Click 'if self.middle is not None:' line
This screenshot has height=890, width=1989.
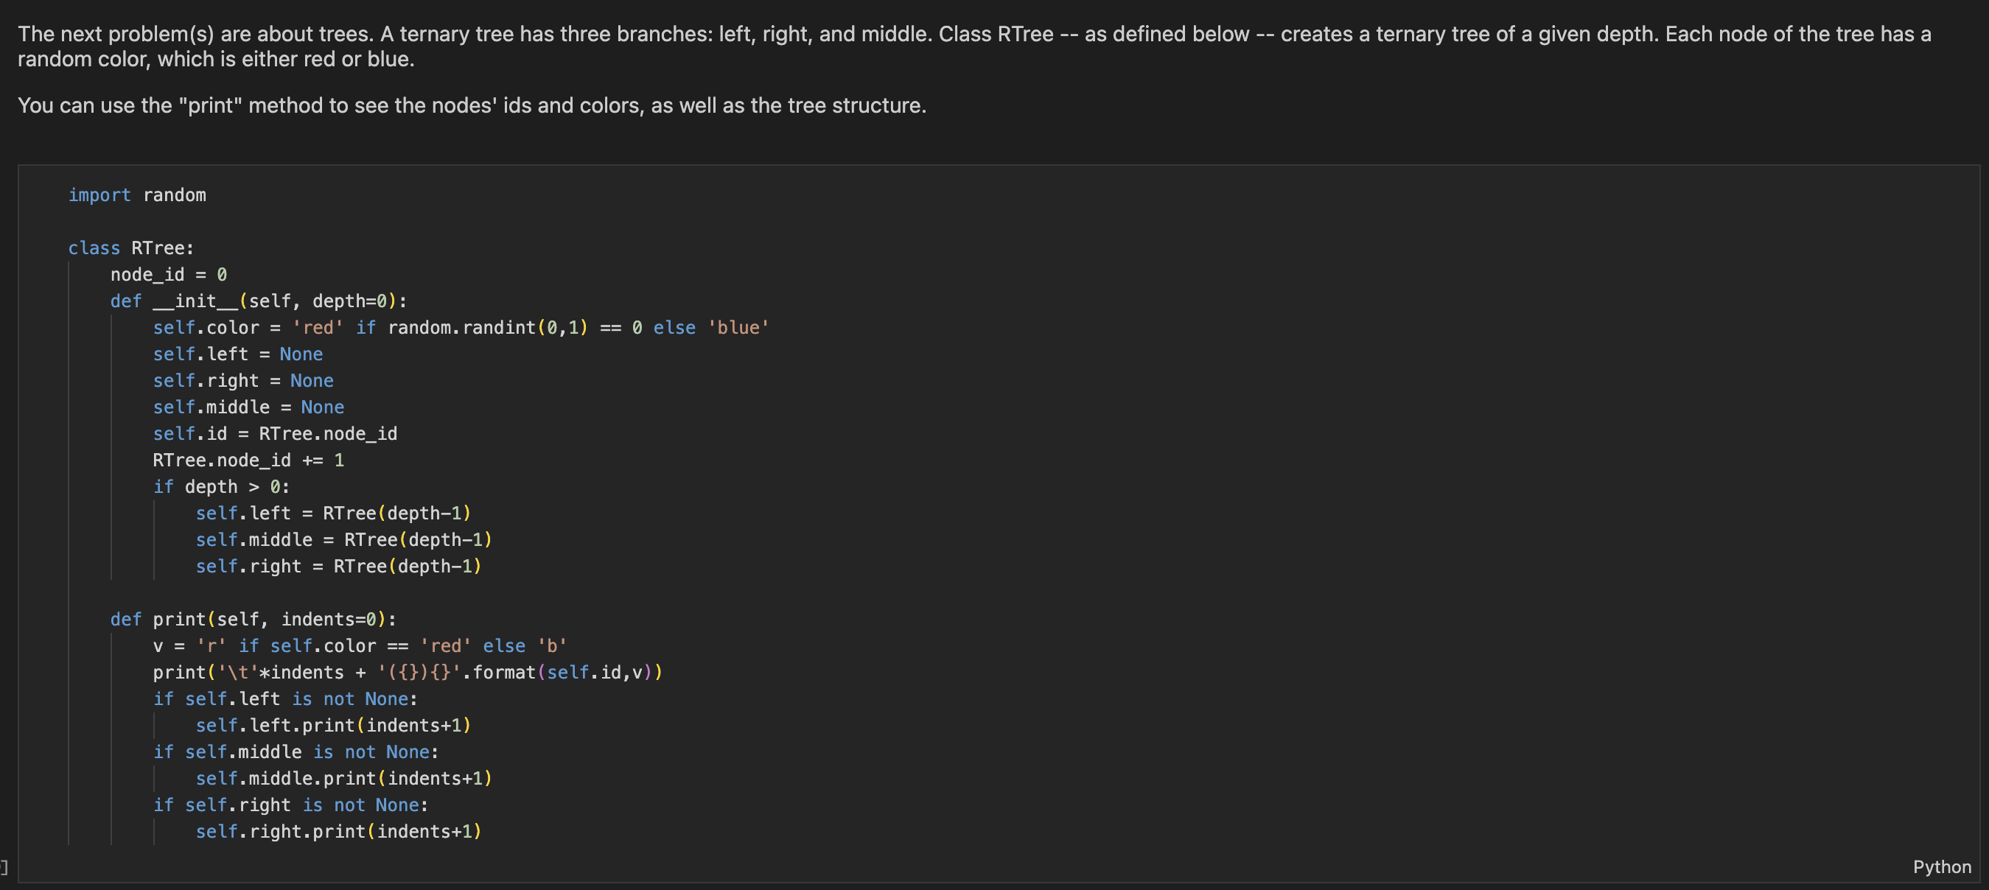296,751
